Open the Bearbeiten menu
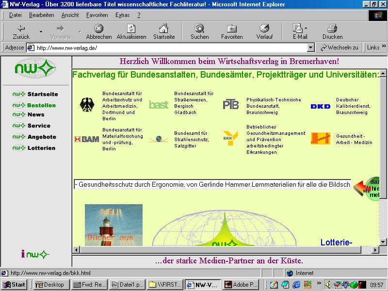The image size is (388, 291). [x=41, y=15]
